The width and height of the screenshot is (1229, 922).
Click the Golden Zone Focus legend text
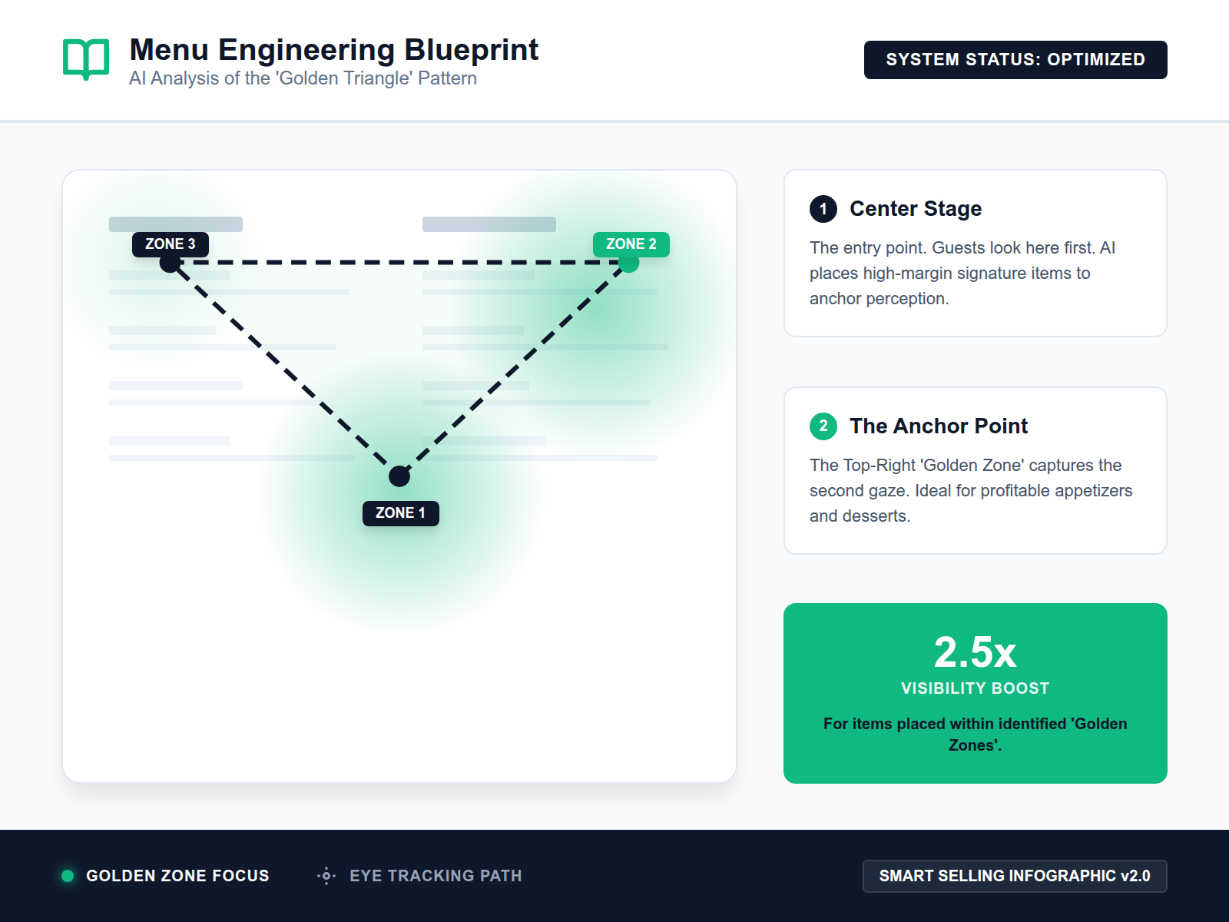(x=177, y=876)
